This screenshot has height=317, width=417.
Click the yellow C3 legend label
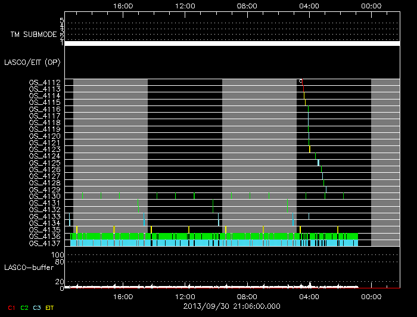pos(37,308)
